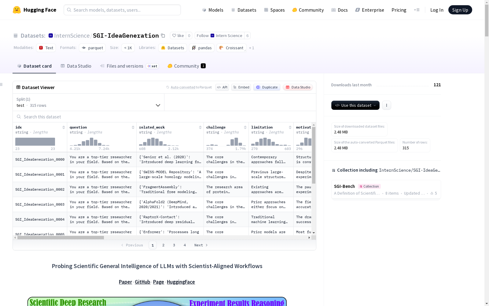Screen dimensions: 489x306
Task: Sort the challenge column
Action: click(x=245, y=127)
